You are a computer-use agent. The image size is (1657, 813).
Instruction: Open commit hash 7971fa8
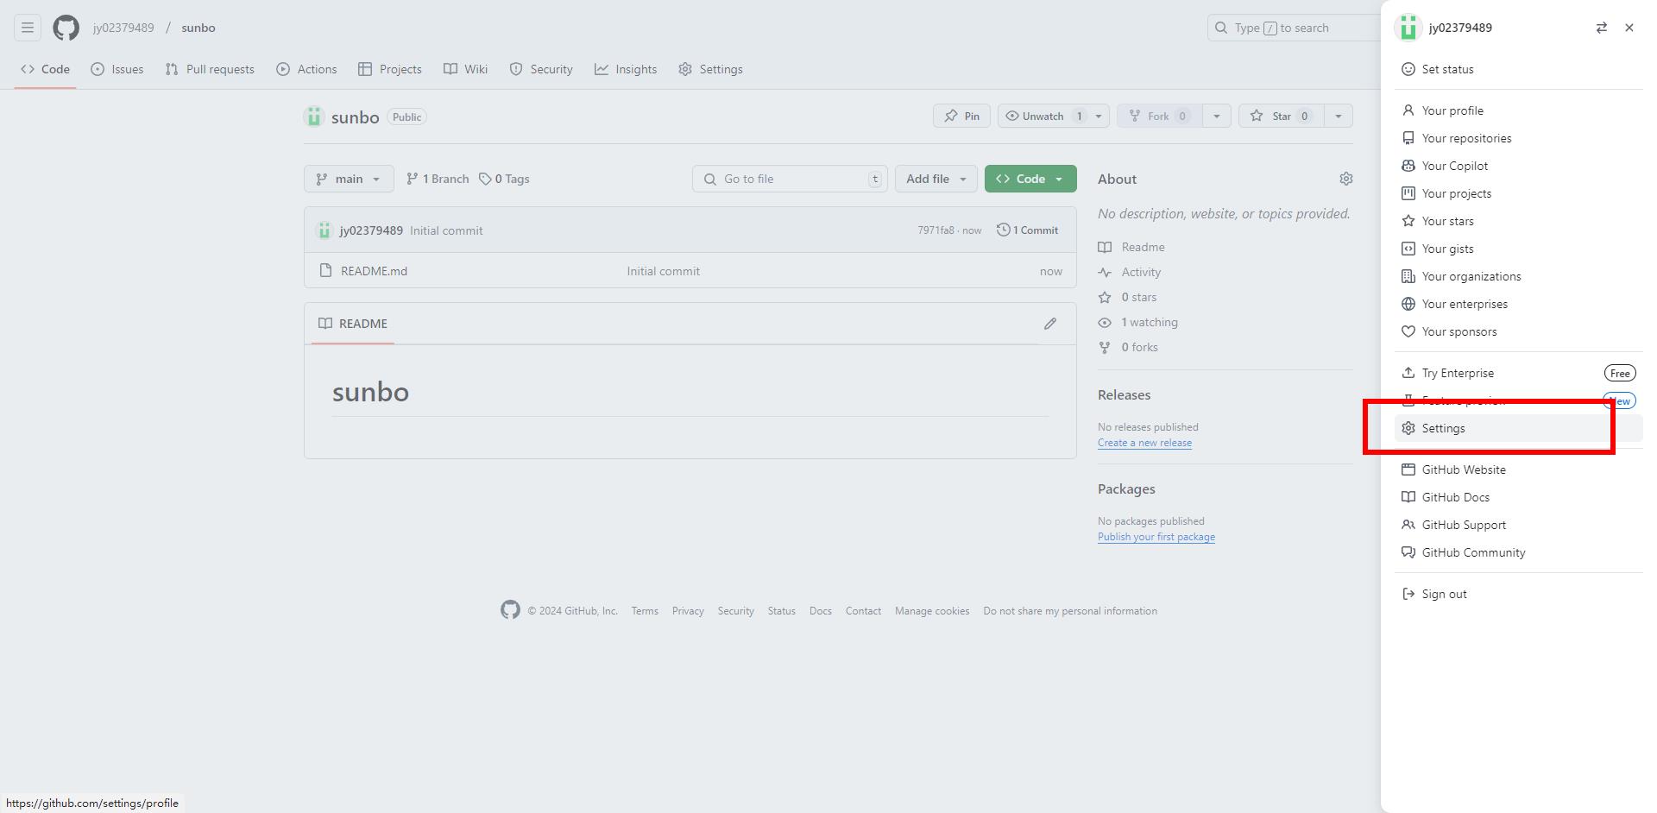point(936,230)
